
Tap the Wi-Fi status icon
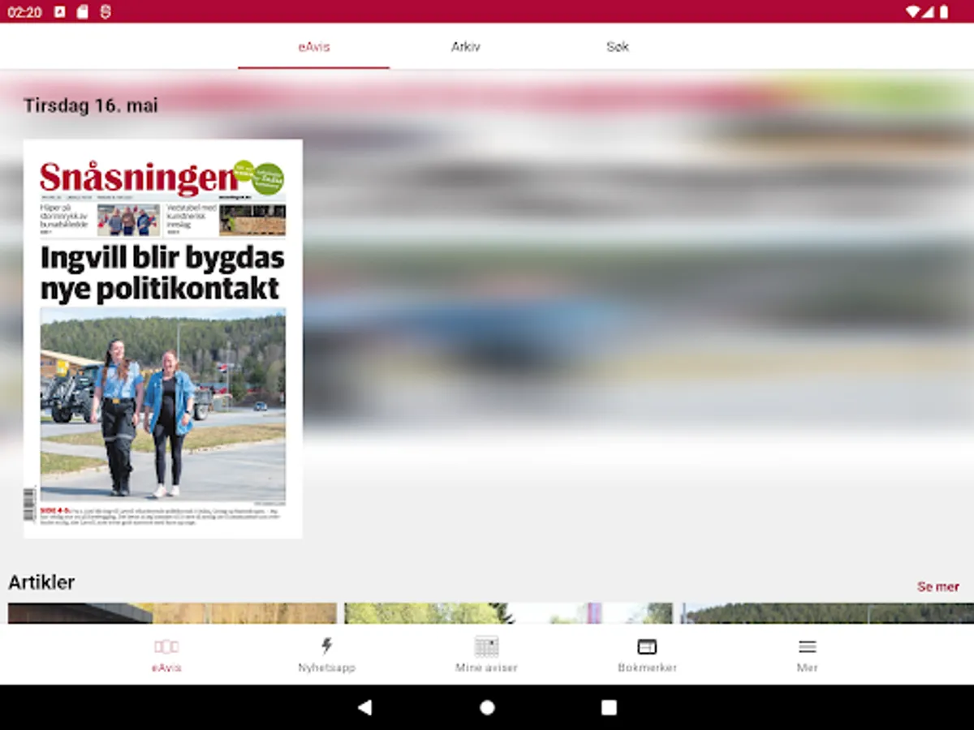(913, 11)
